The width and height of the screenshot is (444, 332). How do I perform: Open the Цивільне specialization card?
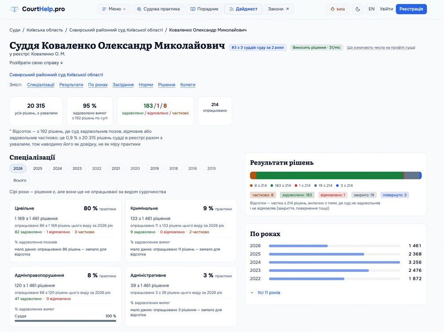point(65,231)
